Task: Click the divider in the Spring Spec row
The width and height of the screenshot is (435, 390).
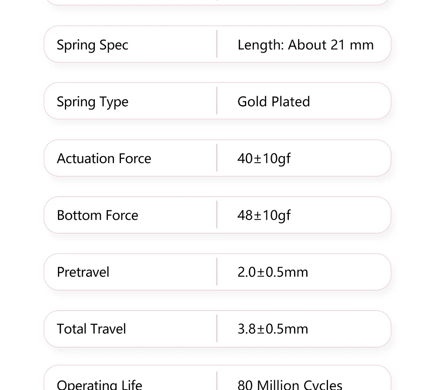Action: click(x=217, y=44)
